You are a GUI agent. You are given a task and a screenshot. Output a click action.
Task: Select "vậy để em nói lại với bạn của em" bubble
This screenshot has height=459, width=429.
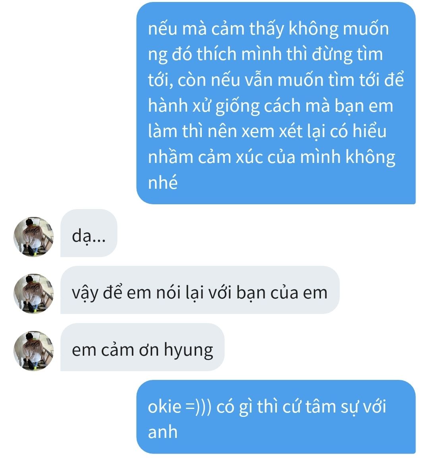tap(200, 290)
